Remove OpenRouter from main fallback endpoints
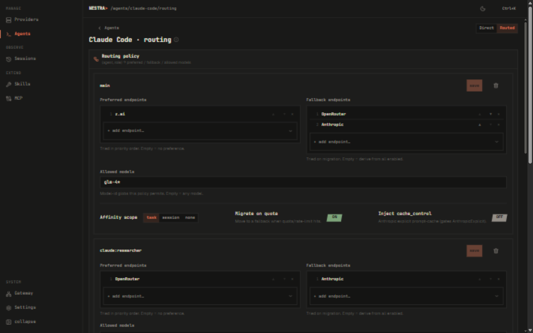 pyautogui.click(x=499, y=114)
